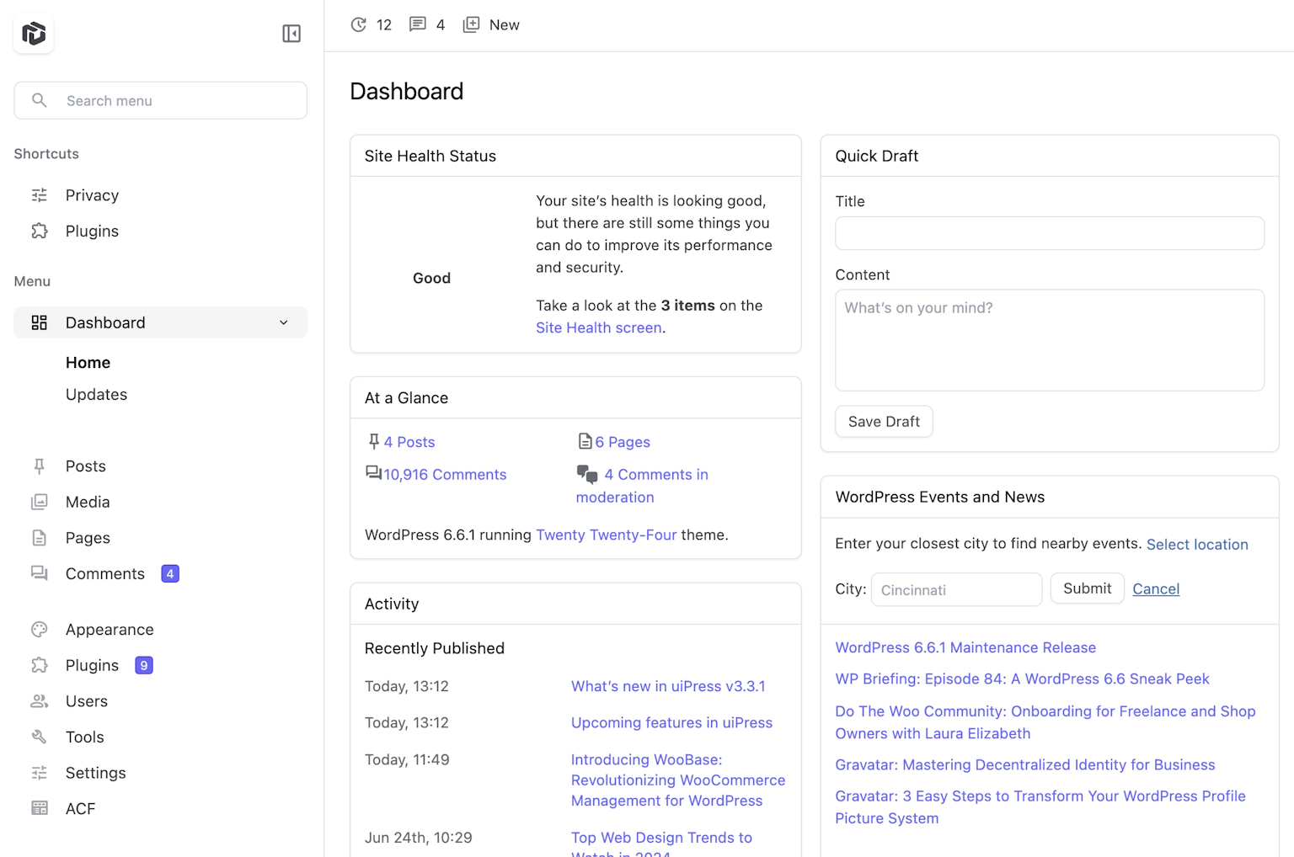This screenshot has height=857, width=1294.
Task: Click the uiPress logo icon
Action: coord(34,34)
